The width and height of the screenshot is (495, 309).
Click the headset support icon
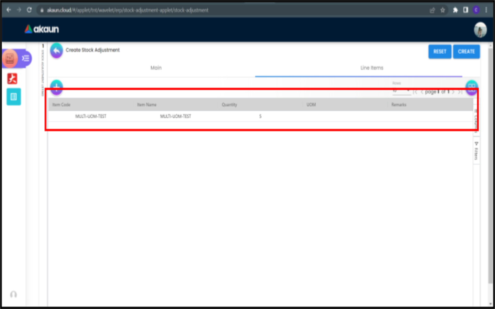click(x=13, y=294)
